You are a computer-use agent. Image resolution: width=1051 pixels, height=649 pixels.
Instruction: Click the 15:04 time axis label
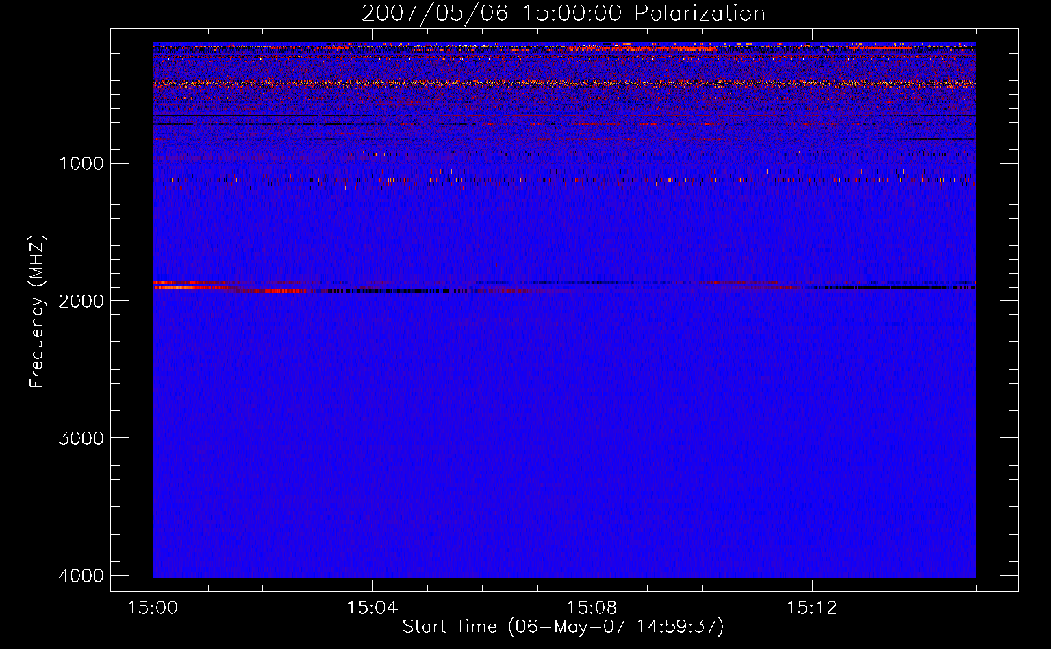[x=372, y=608]
